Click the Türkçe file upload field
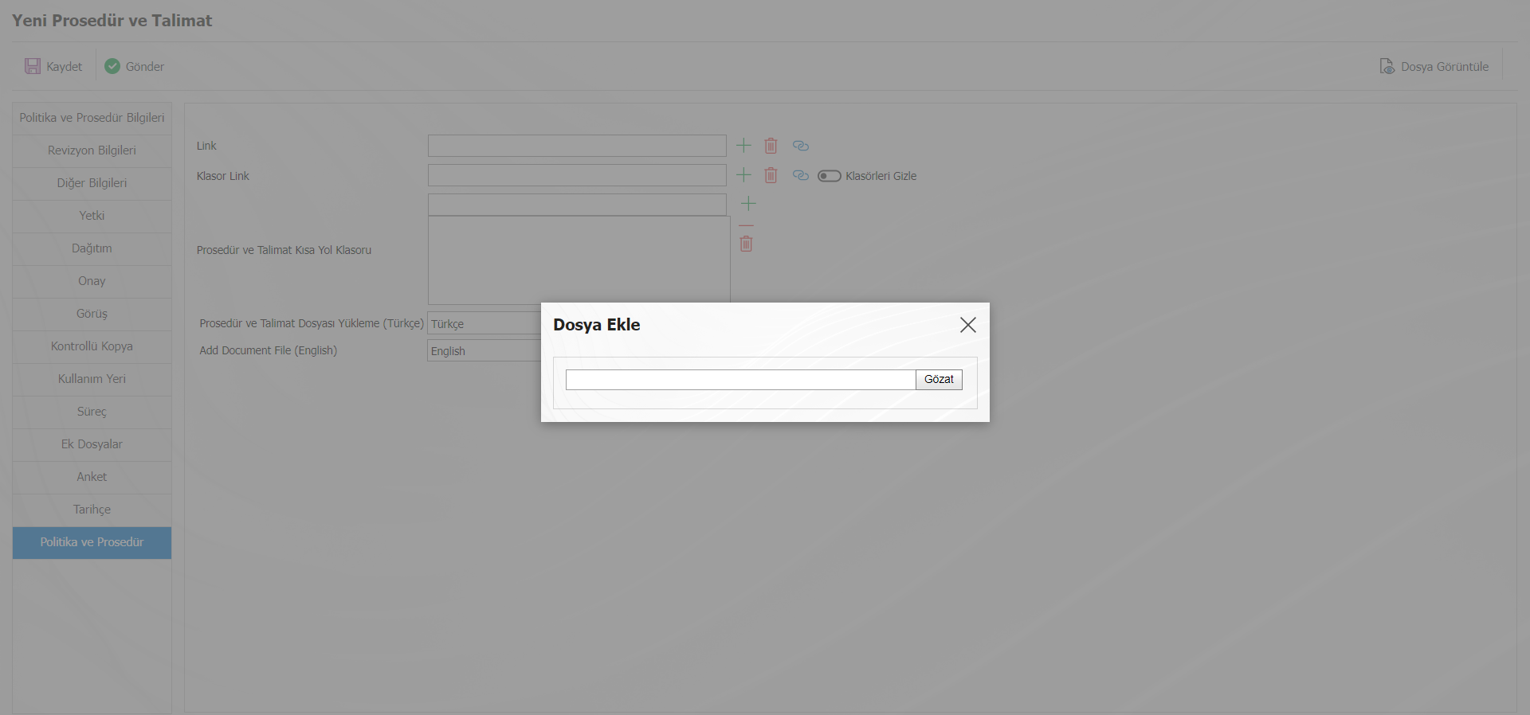 point(484,323)
